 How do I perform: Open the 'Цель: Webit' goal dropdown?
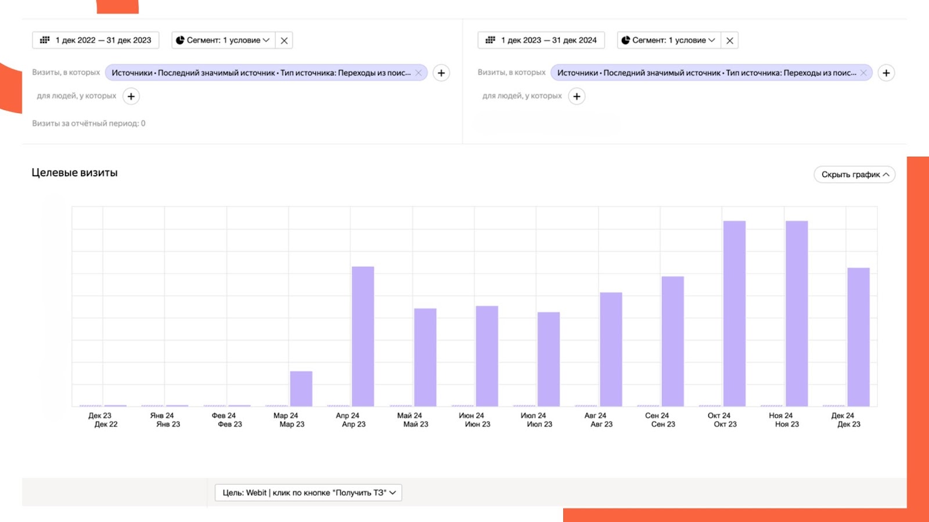click(308, 492)
